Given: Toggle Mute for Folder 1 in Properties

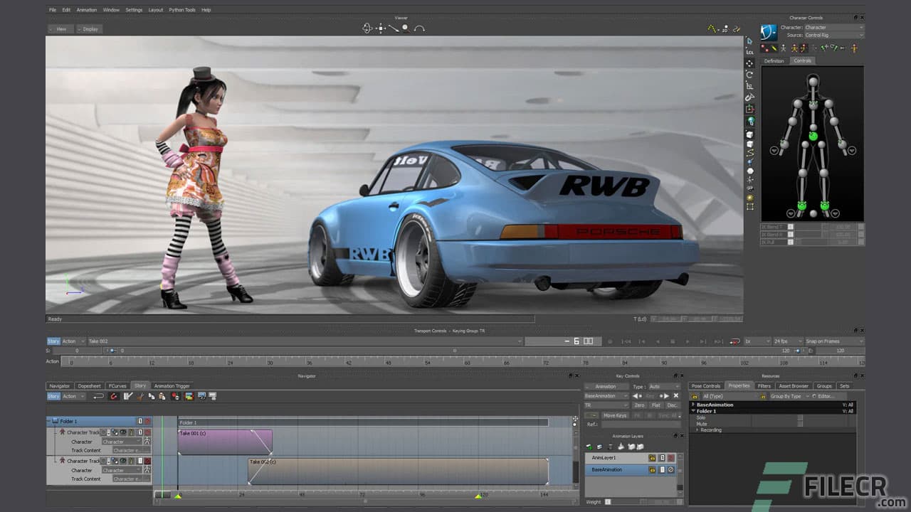Looking at the screenshot, I should point(800,423).
